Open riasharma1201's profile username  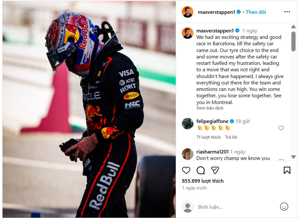coord(212,152)
